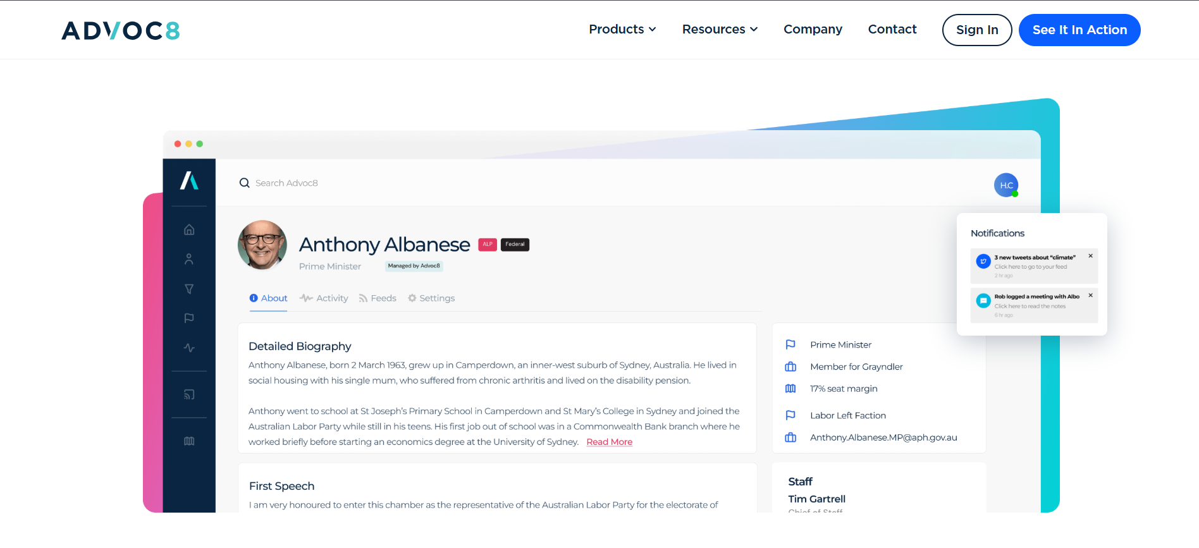1199x548 pixels.
Task: Click the Twitter icon in the climate tweets notification
Action: click(983, 261)
